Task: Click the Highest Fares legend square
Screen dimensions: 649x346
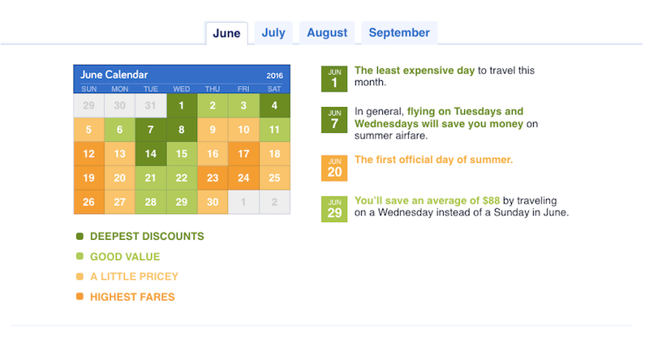Action: pos(80,297)
